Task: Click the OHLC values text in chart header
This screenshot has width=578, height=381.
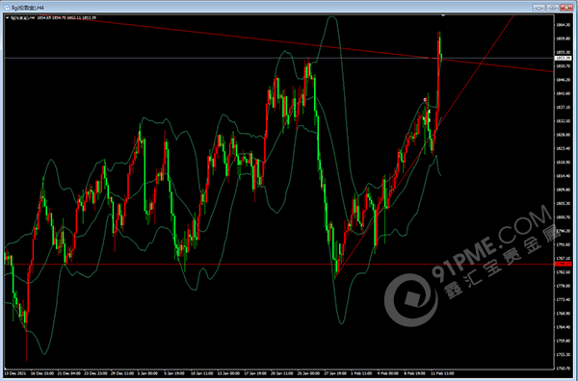Action: 66,17
